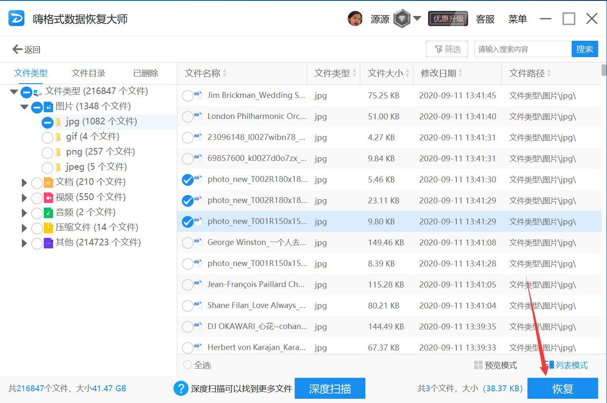Click the file icon for Shane Filan
Viewport: 607px width, 403px height.
(198, 306)
